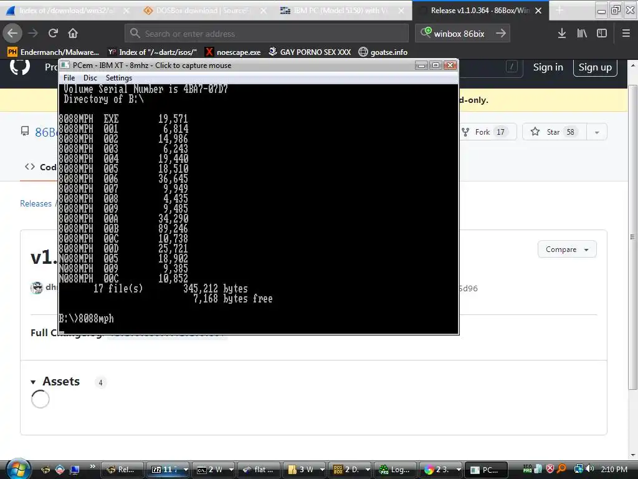Close the Release v1.1.0.364 86Box tab
The image size is (638, 479).
(x=538, y=11)
